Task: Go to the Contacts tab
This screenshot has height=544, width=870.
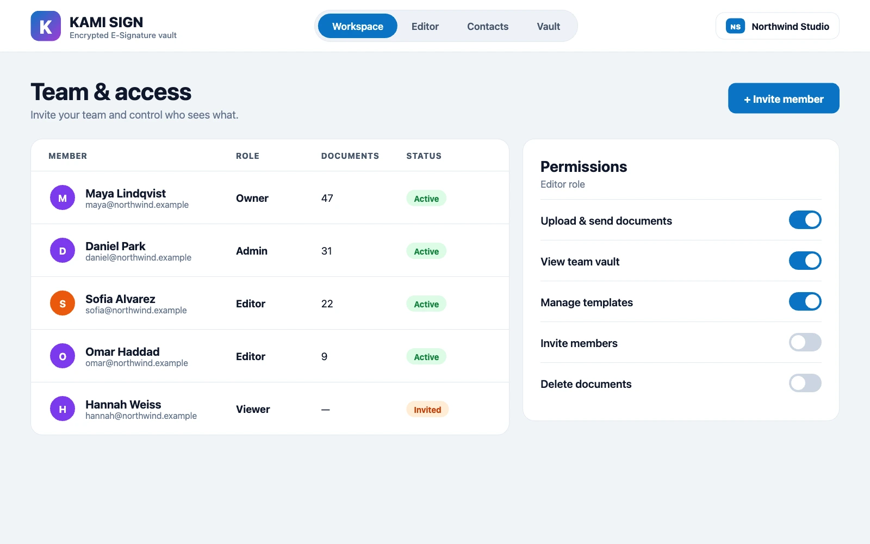Action: [488, 26]
